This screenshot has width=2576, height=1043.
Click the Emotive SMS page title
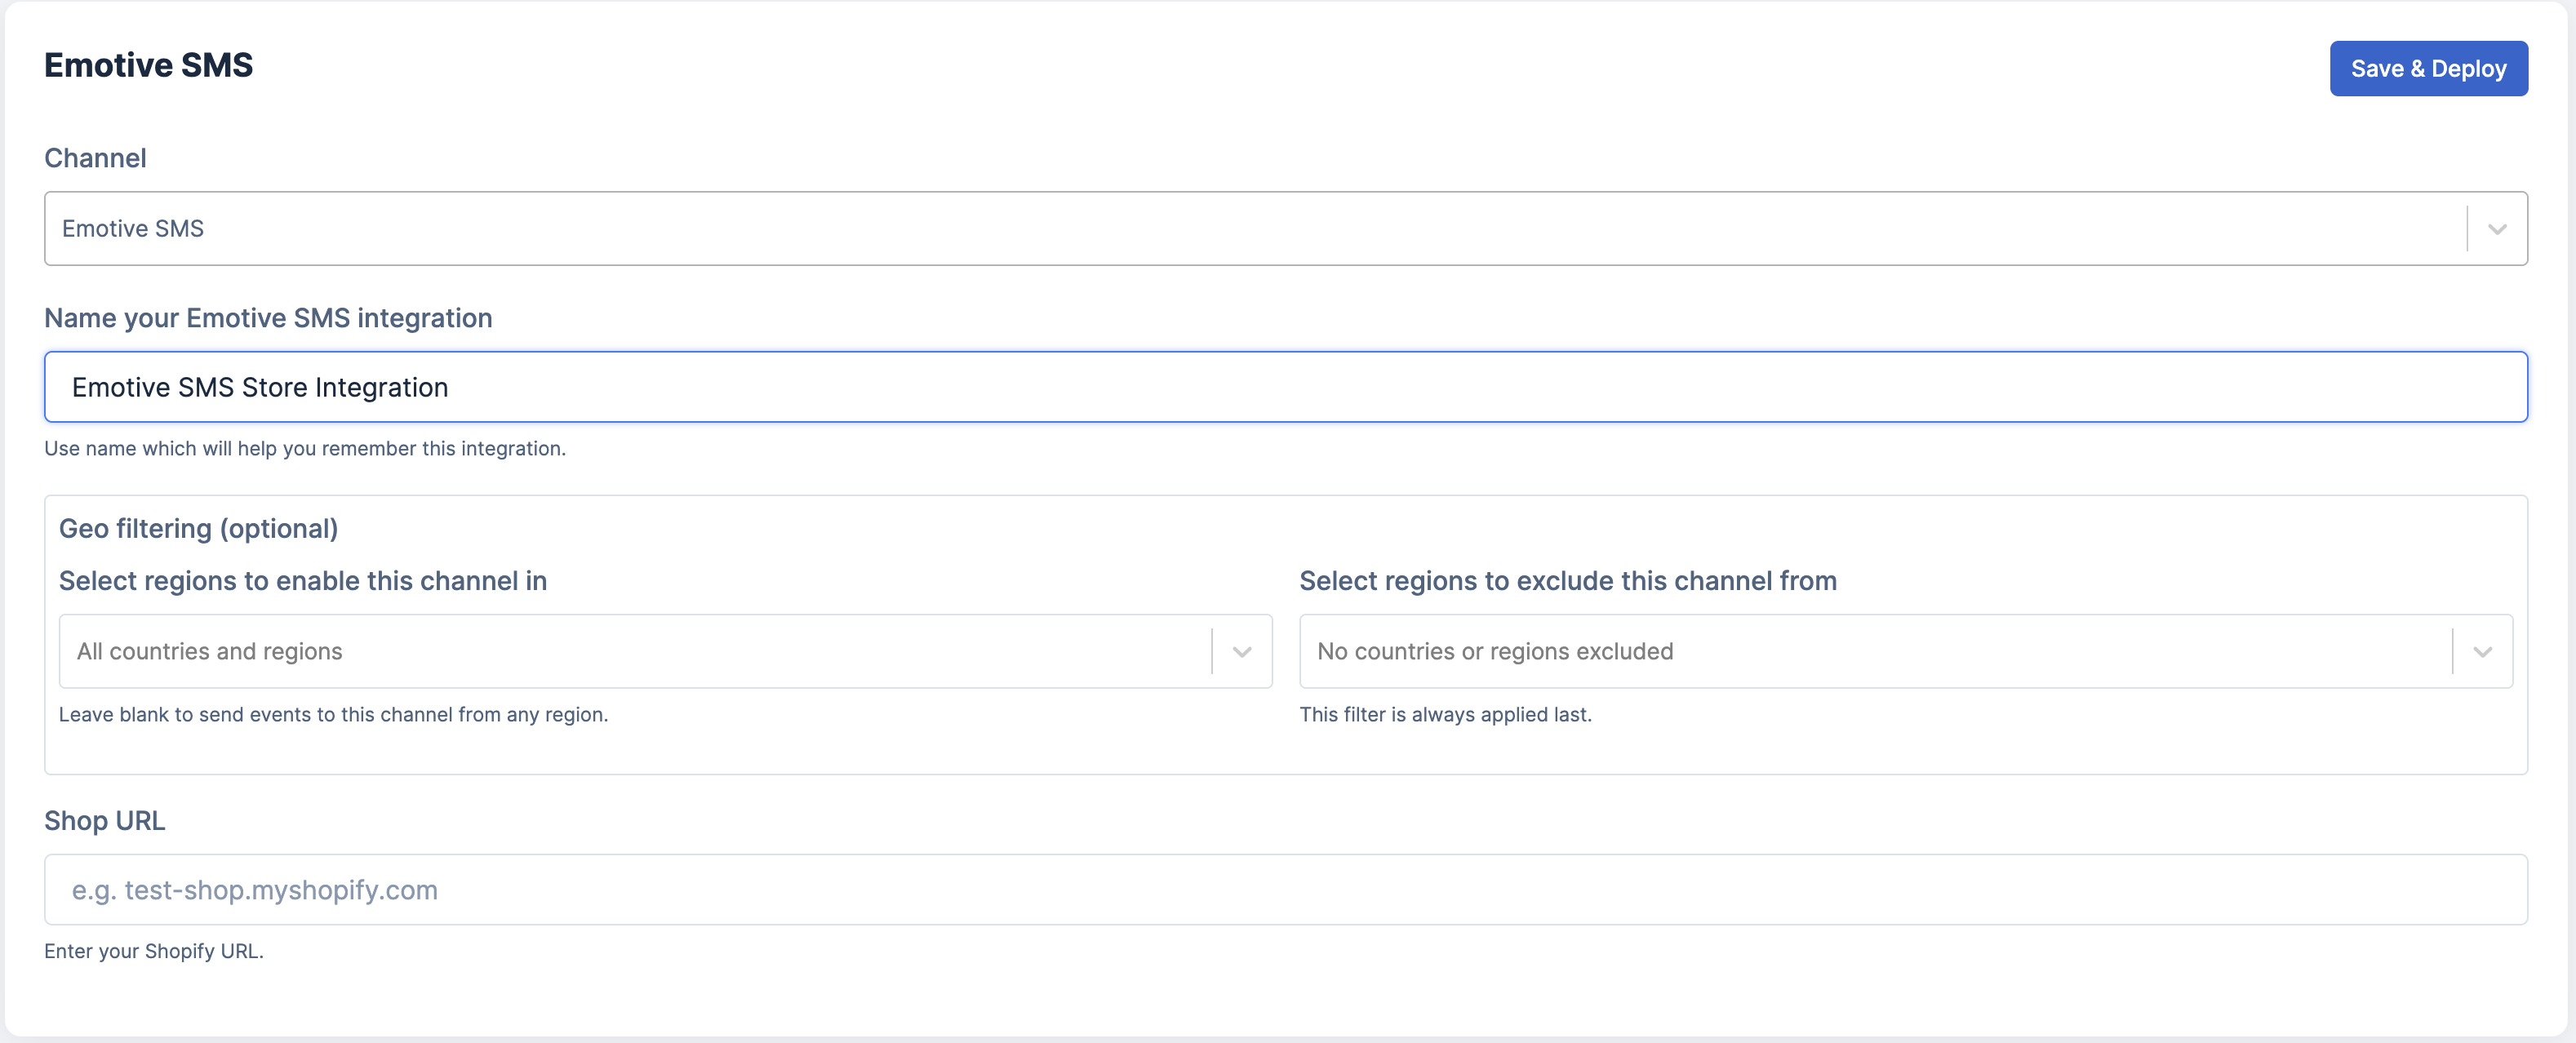coord(148,66)
